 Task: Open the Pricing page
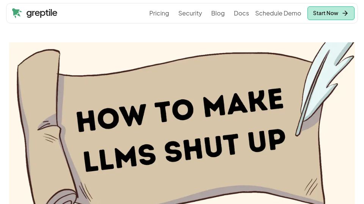click(159, 14)
